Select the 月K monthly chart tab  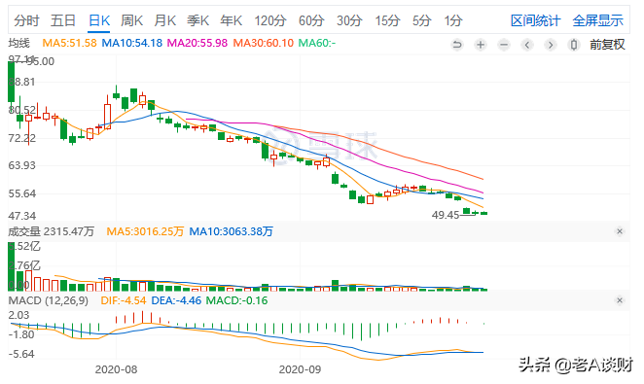point(165,20)
